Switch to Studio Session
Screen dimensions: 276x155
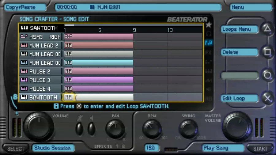(53, 148)
